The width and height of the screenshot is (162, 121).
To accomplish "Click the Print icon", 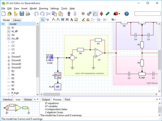I will pyautogui.click(x=28, y=14).
